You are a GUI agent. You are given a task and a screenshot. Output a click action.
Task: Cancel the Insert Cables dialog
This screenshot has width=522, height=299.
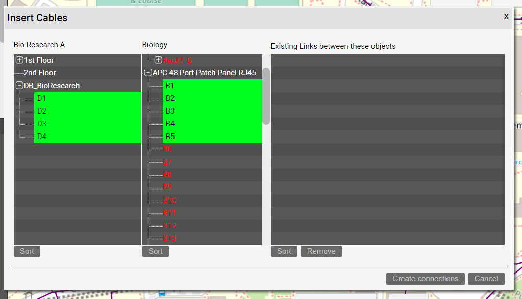(x=486, y=279)
